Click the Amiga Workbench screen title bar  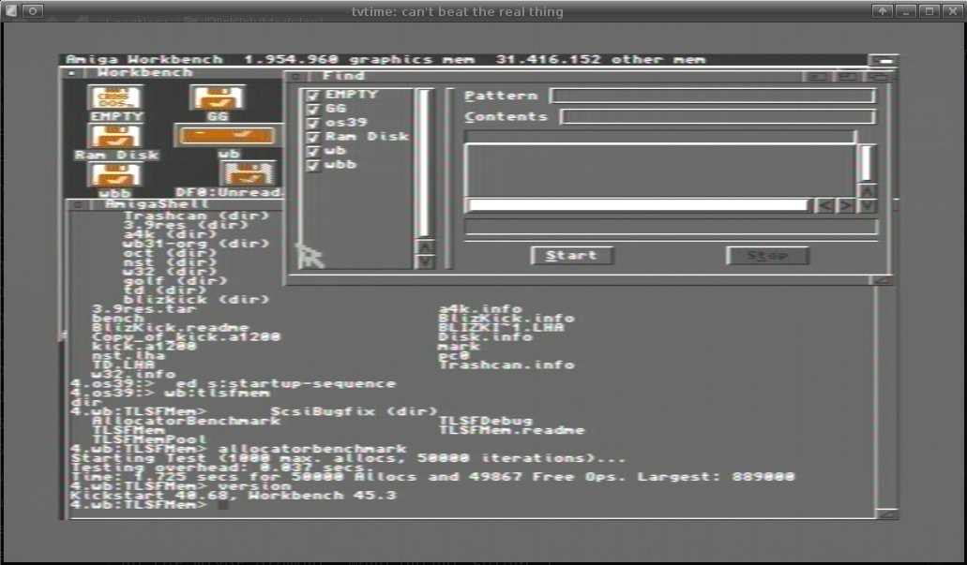[x=462, y=60]
